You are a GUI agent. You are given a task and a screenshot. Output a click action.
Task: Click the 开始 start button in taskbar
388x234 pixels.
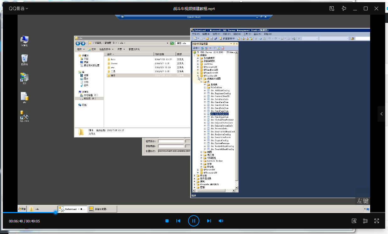pyautogui.click(x=22, y=209)
